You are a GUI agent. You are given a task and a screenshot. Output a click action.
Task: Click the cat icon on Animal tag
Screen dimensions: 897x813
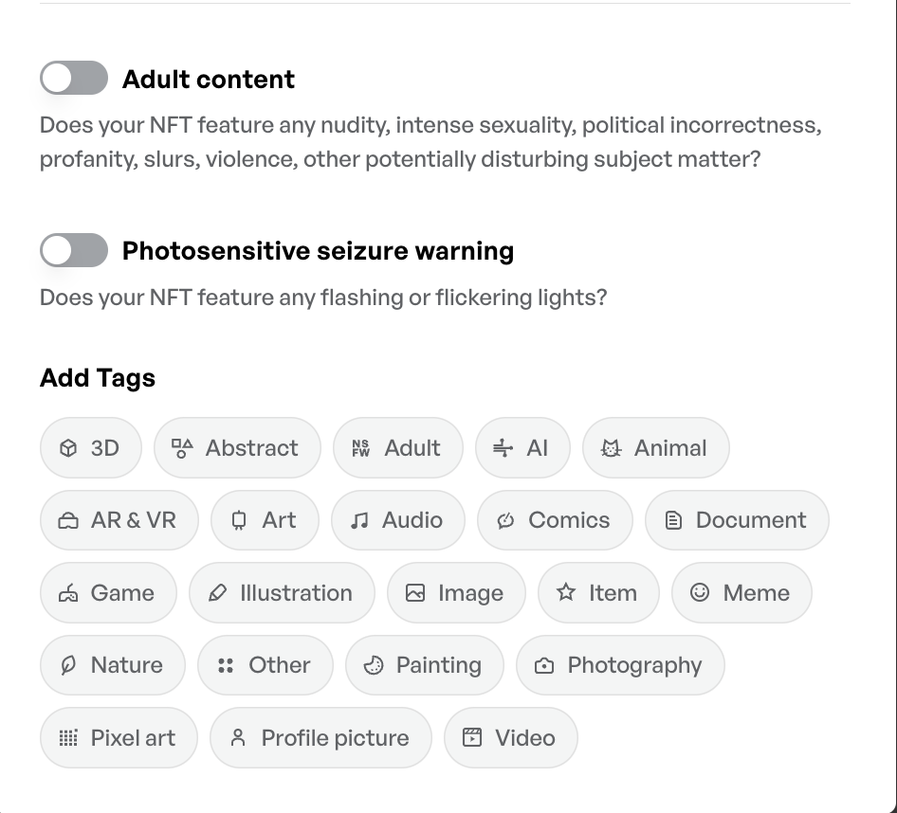(611, 448)
